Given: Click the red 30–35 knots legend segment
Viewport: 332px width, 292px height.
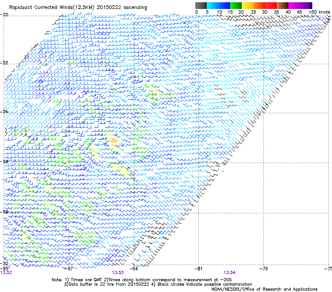Looking at the screenshot, I should 271,5.
